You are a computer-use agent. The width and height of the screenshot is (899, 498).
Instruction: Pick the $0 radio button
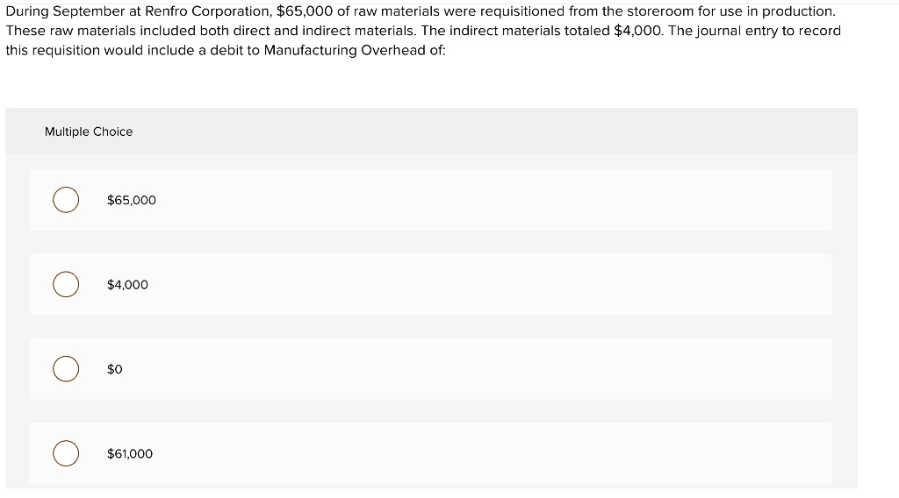[x=66, y=368]
